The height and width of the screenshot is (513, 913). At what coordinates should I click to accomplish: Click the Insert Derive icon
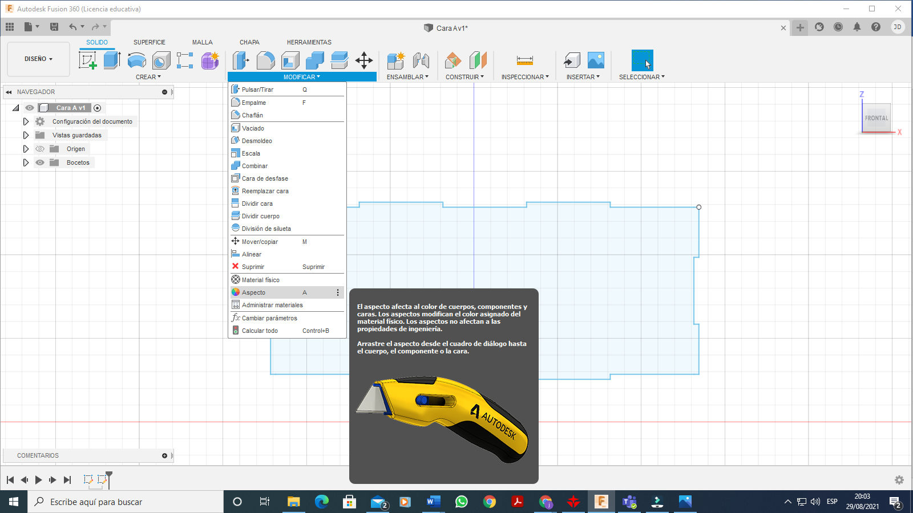(572, 60)
